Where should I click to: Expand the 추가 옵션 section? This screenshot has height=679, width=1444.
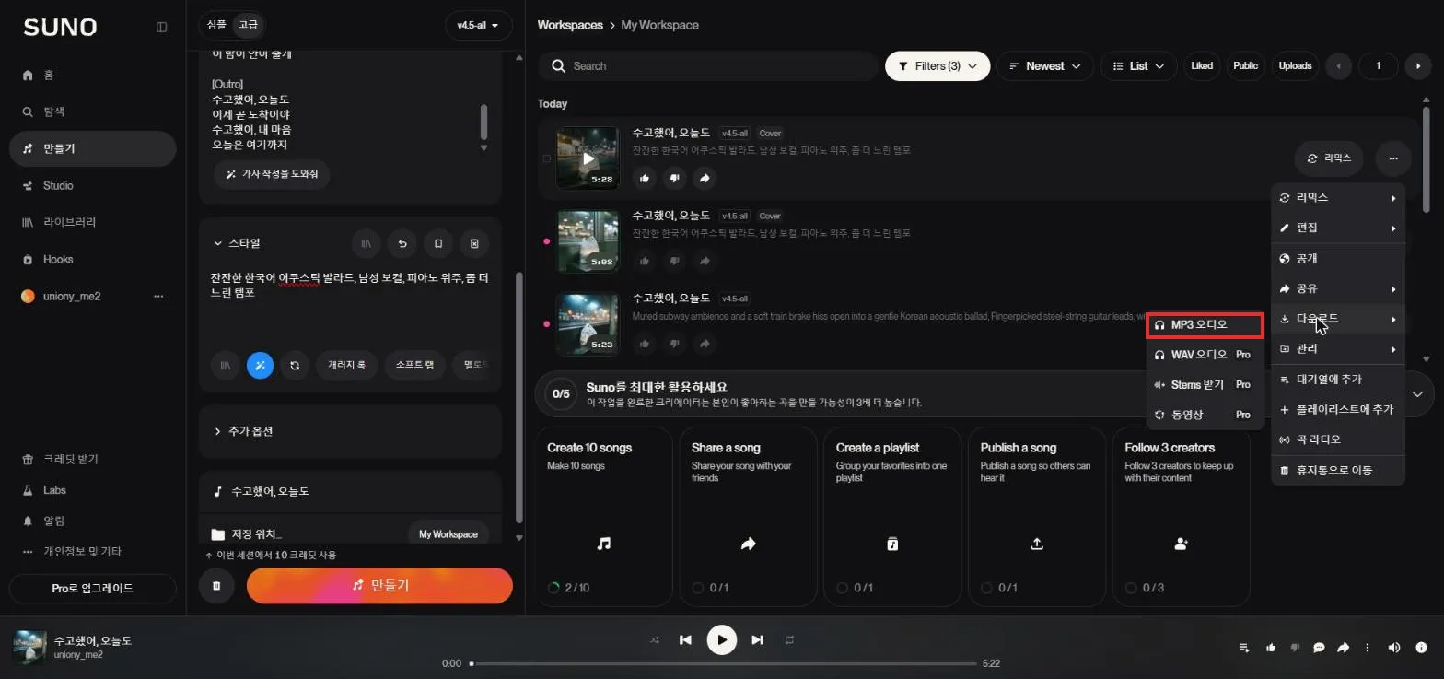click(243, 431)
